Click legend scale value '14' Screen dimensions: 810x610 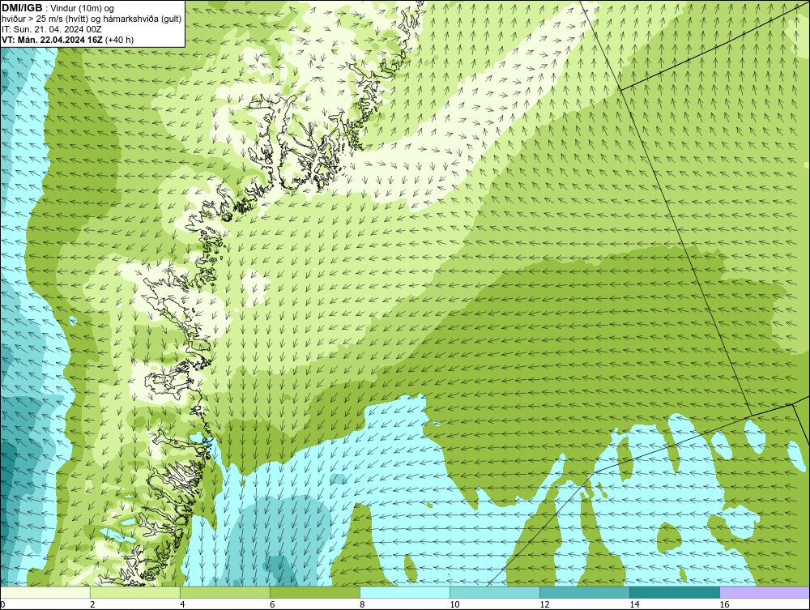click(634, 604)
